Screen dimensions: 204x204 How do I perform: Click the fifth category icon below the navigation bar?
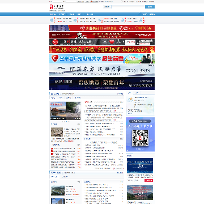click(141, 20)
